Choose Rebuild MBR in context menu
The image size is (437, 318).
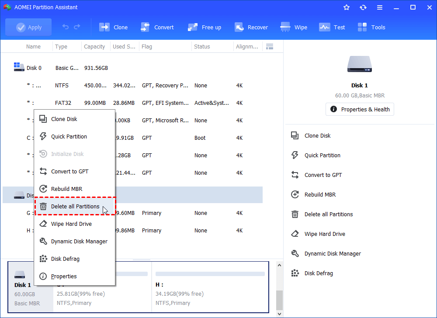coord(74,189)
